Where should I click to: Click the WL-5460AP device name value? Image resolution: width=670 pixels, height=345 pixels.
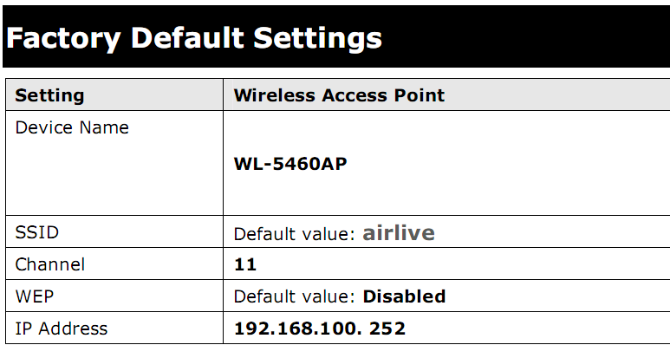coord(290,164)
